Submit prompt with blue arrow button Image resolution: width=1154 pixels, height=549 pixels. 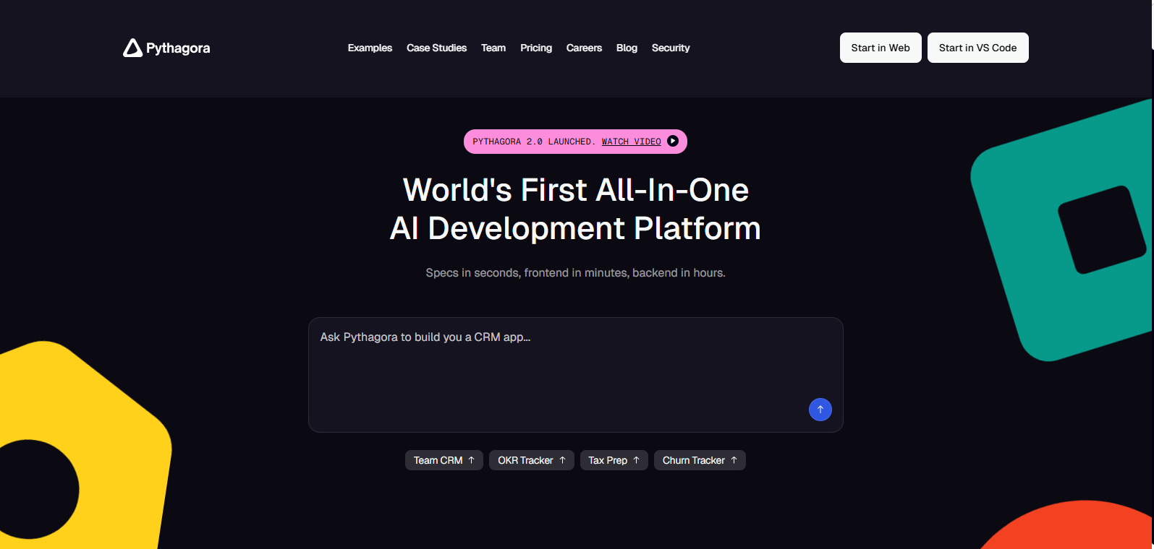tap(820, 410)
